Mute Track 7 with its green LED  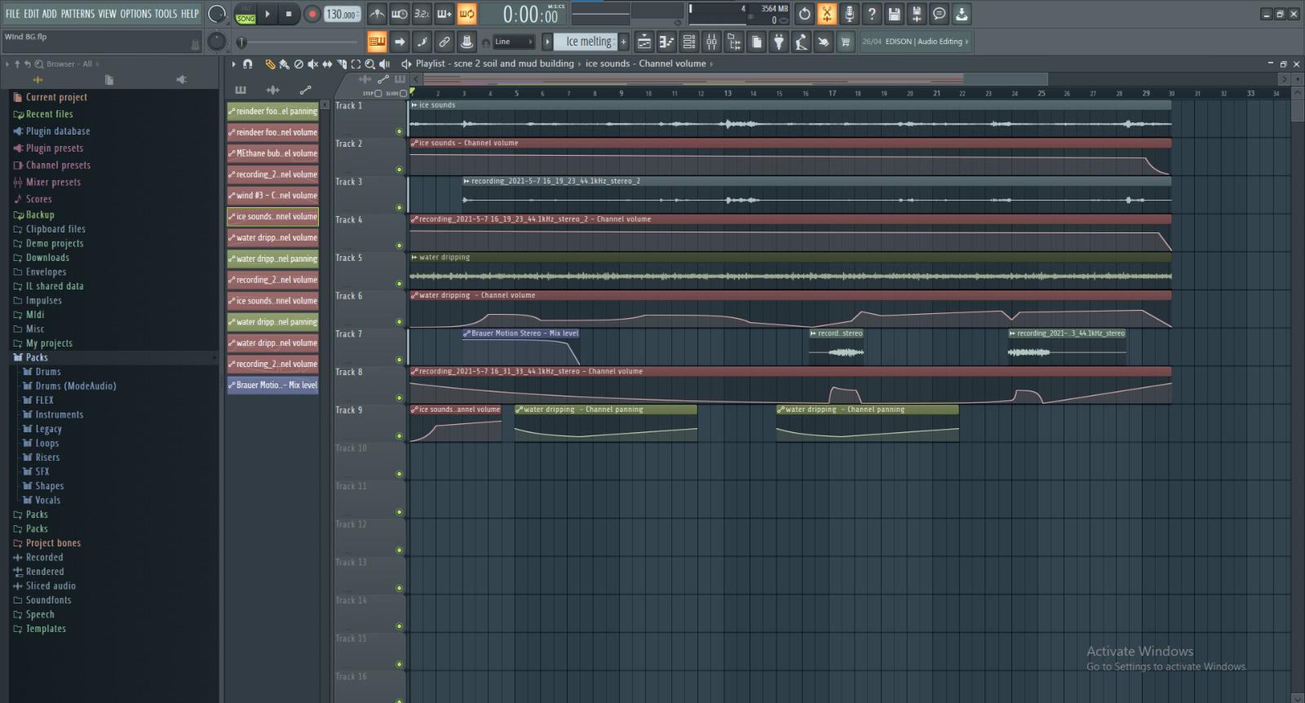coord(399,360)
